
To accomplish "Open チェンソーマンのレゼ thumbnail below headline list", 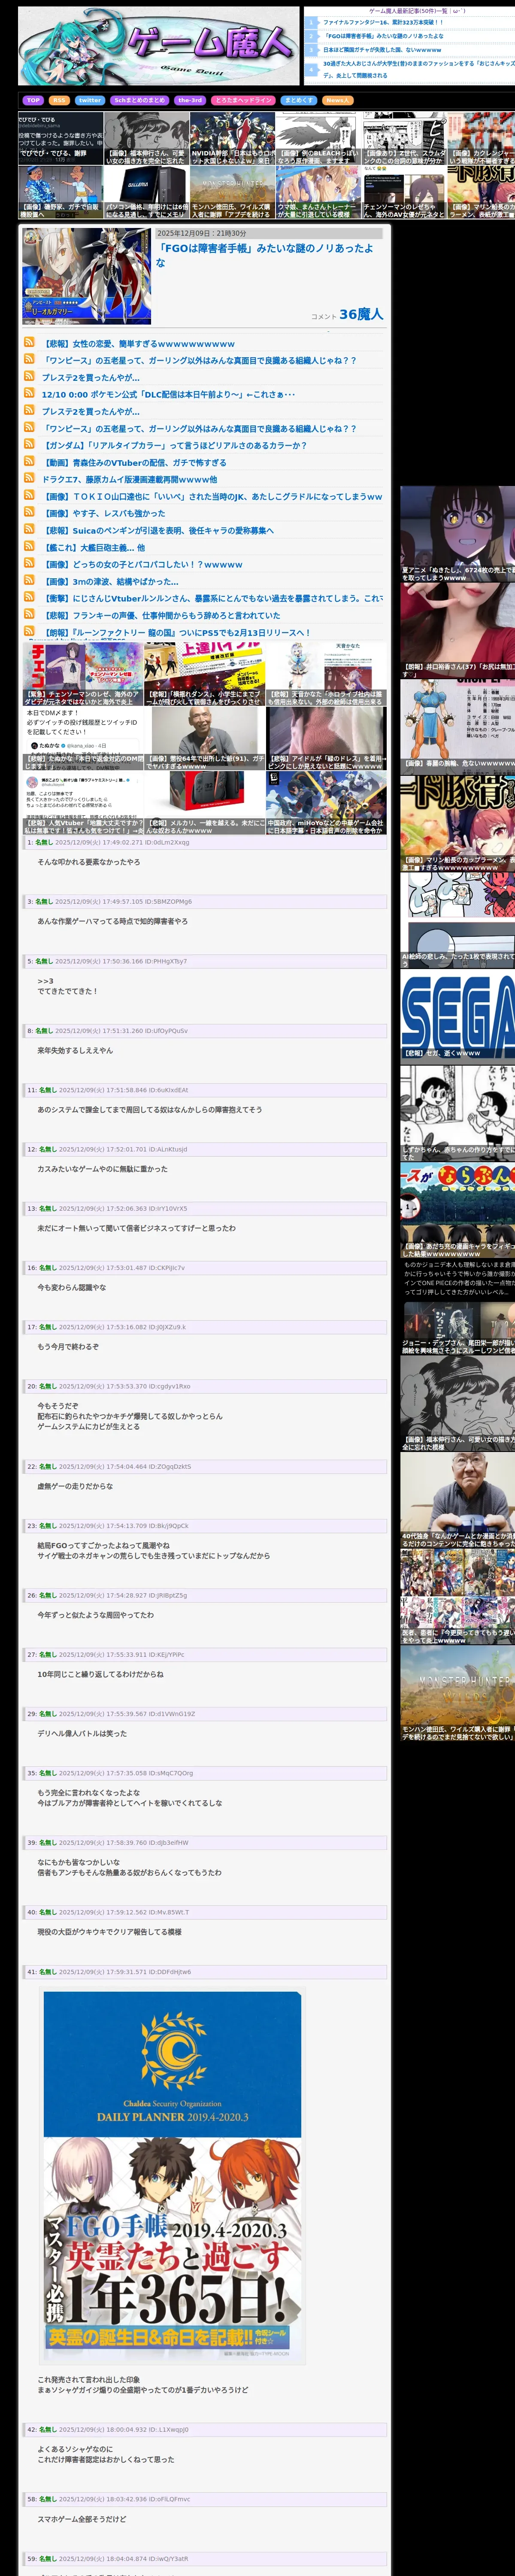I will point(82,674).
